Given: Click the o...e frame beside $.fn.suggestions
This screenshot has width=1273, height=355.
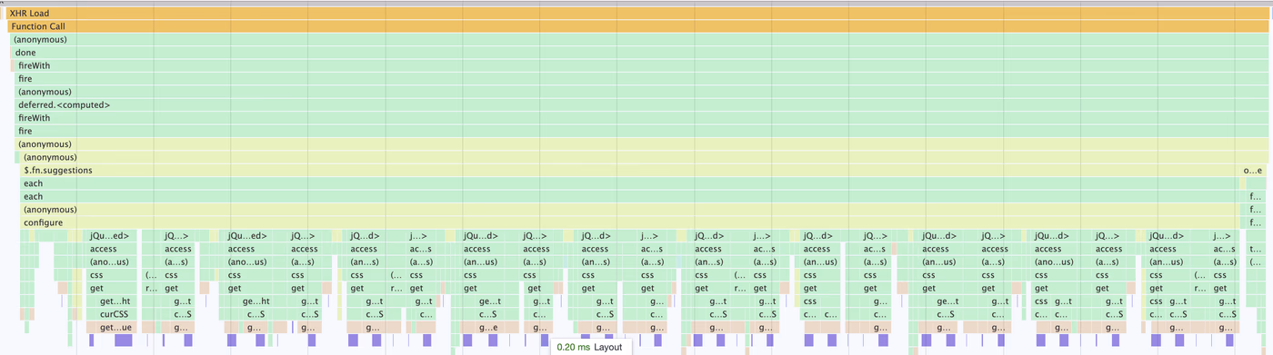Looking at the screenshot, I should point(1254,171).
